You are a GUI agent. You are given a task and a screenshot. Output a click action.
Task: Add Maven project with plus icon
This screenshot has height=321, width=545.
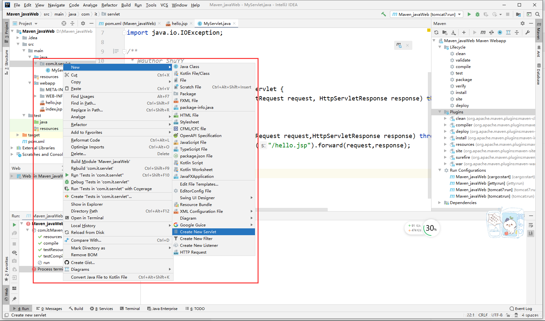point(464,32)
